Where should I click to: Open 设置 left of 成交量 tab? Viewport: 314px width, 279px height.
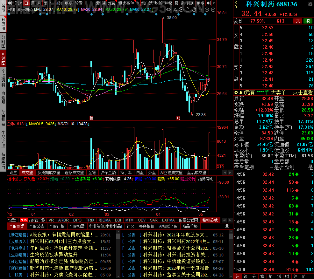(13, 173)
